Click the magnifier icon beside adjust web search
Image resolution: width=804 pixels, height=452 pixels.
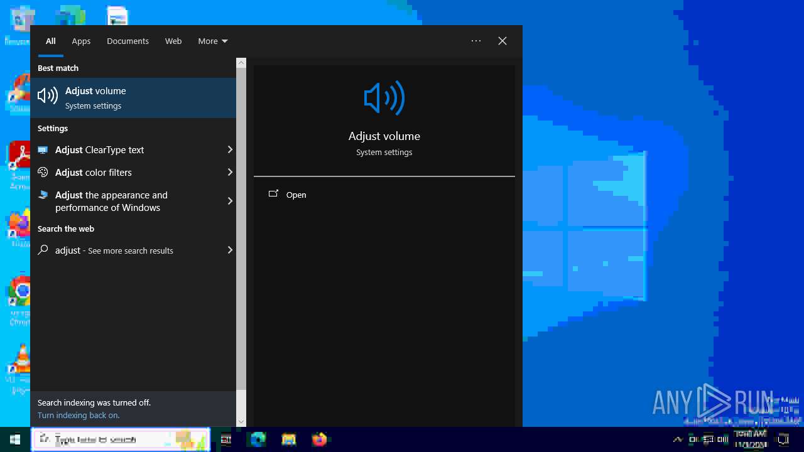(x=43, y=250)
